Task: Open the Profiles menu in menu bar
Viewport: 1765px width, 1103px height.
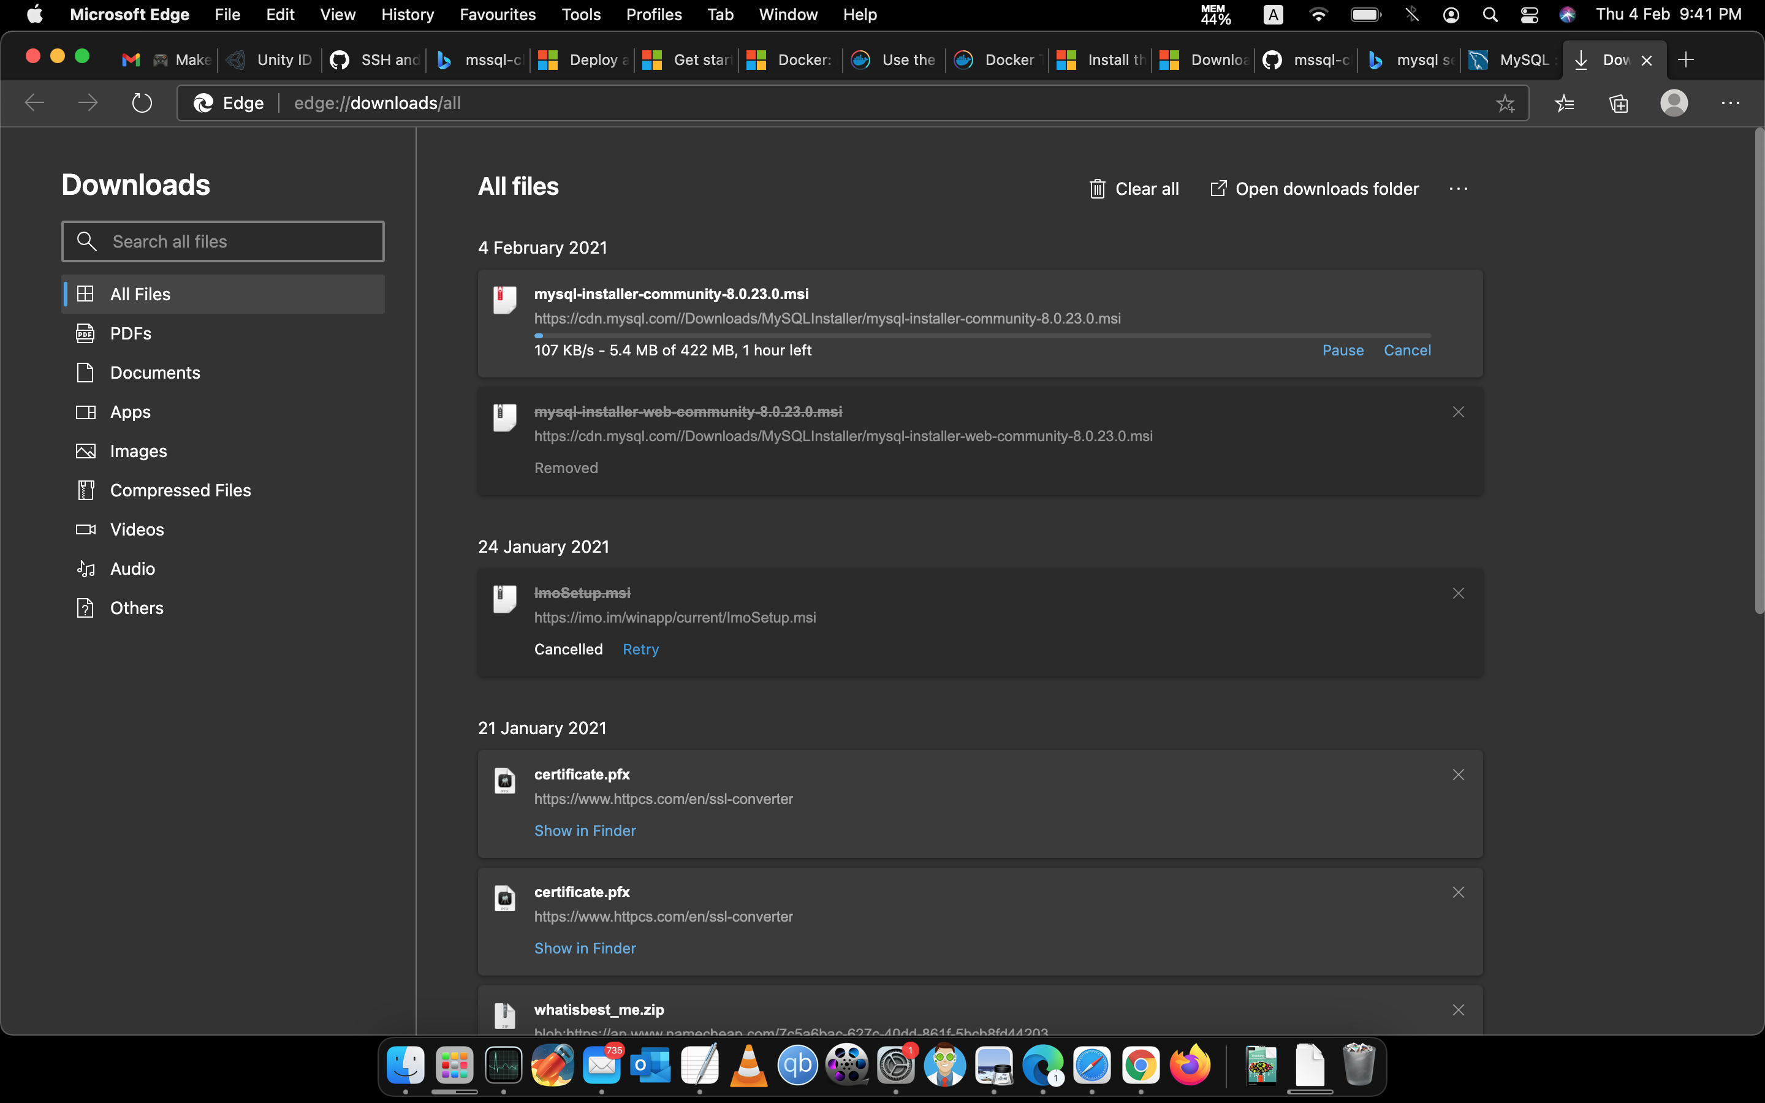Action: (x=653, y=15)
